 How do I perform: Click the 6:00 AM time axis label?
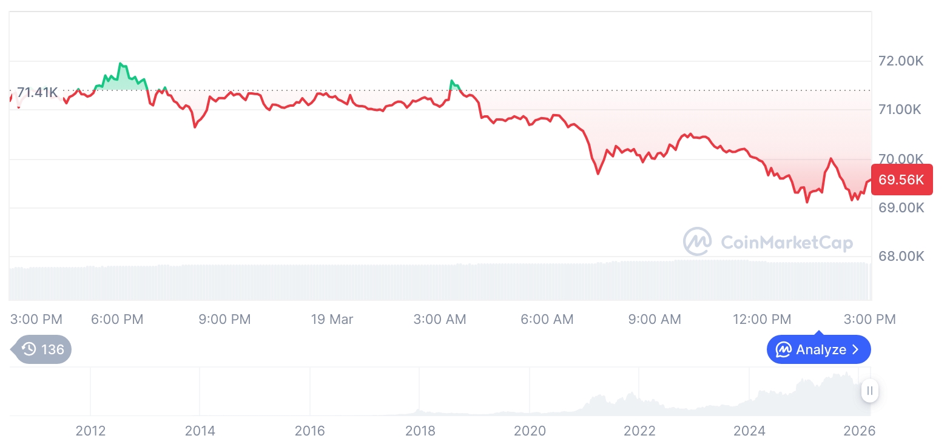547,319
